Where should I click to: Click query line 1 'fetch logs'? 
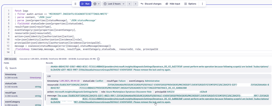(x=21, y=11)
